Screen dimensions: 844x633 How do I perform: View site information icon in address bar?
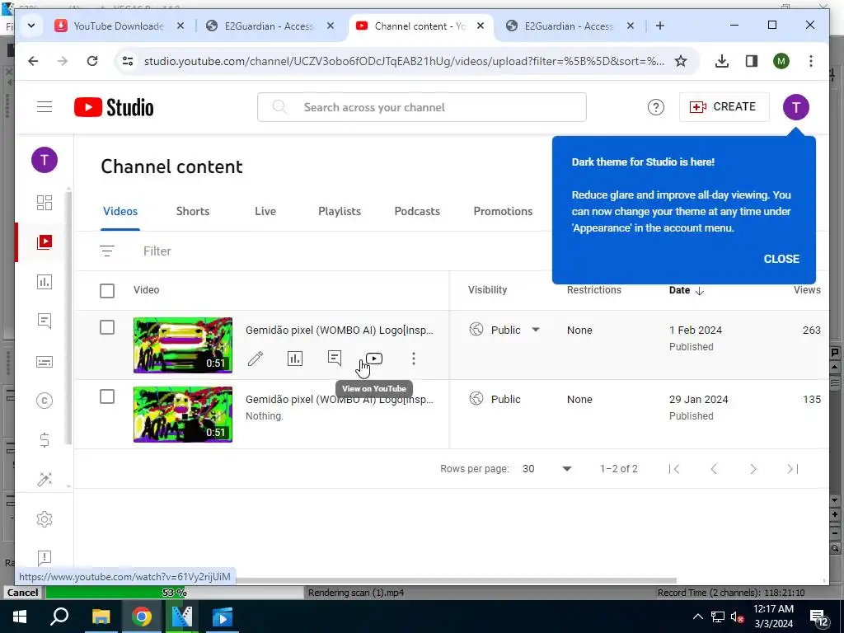tap(128, 61)
